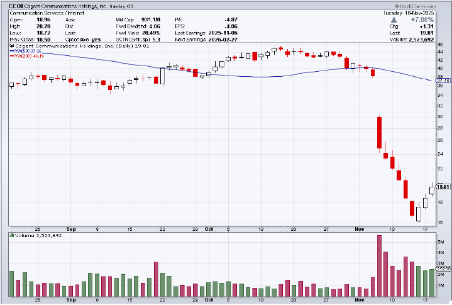Viewport: 452px width, 305px height.
Task: Select the High value 20.28
Action: point(43,26)
